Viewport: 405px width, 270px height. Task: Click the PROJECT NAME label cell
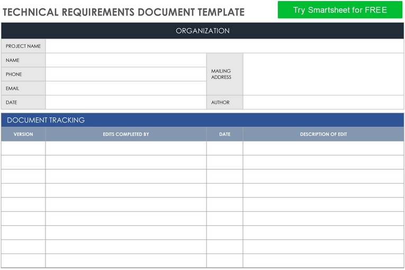[23, 46]
